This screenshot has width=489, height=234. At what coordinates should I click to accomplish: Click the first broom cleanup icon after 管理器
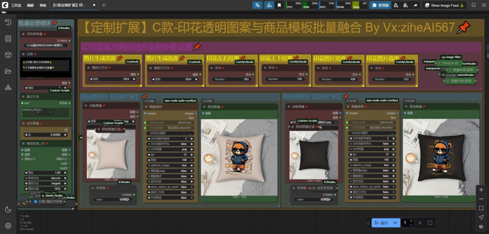click(x=396, y=5)
